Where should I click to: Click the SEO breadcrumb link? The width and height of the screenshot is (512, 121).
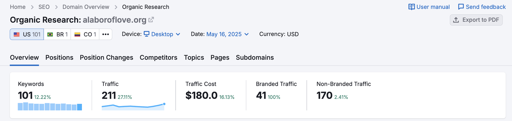(44, 7)
